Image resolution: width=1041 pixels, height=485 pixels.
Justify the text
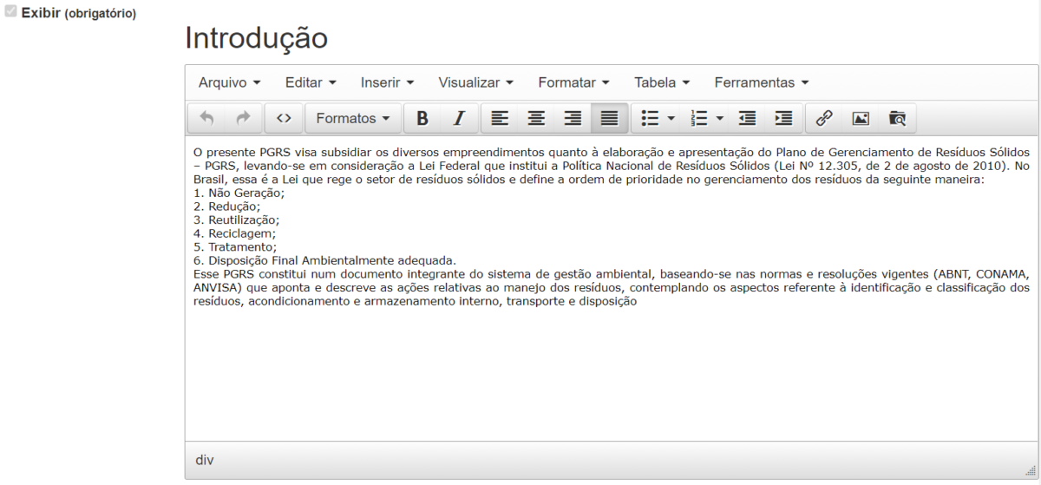609,118
